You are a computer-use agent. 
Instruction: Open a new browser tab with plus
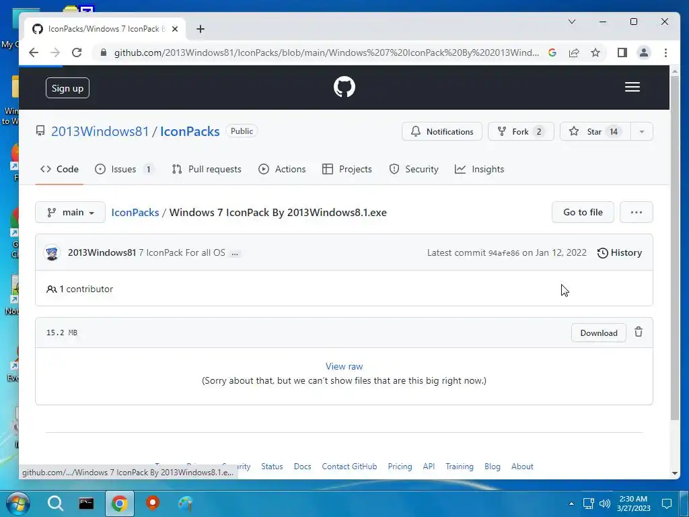[x=201, y=29]
